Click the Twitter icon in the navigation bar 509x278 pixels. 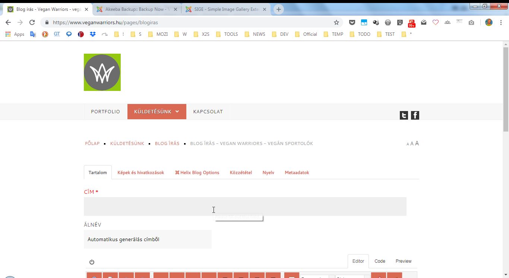(x=404, y=116)
